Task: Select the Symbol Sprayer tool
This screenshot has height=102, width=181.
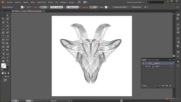Action: (x=3, y=54)
